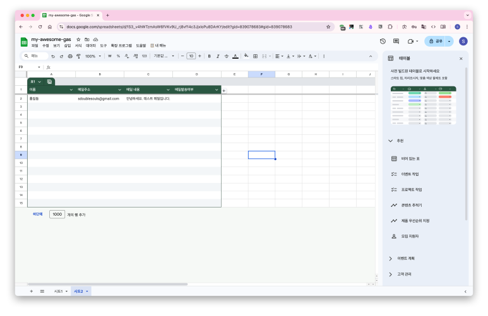
Task: Open the 100% zoom dropdown
Action: pyautogui.click(x=93, y=56)
